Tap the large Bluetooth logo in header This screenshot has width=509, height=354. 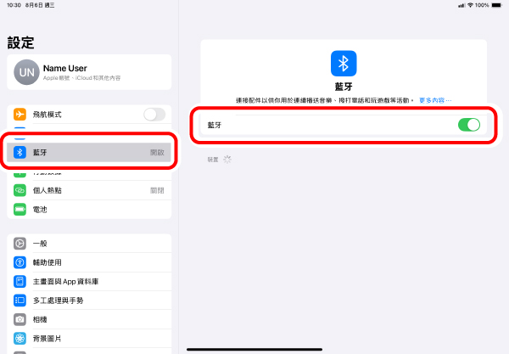click(x=344, y=64)
